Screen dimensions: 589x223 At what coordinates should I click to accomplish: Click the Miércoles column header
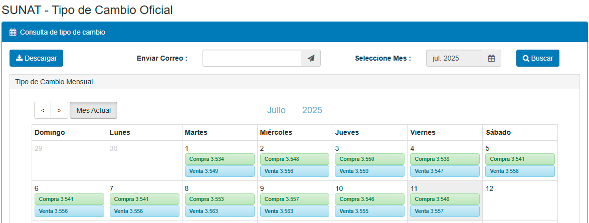click(295, 132)
